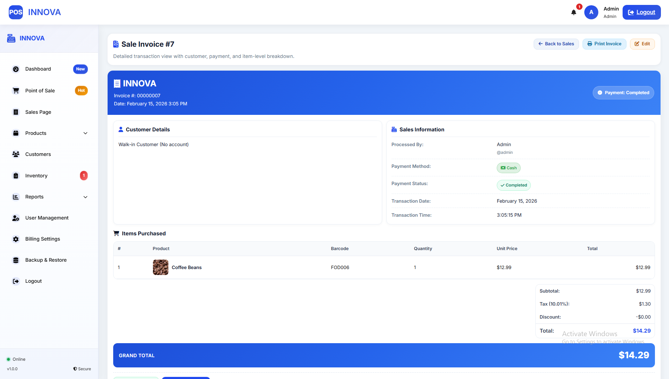Open the Sales Page menu item
Image resolution: width=669 pixels, height=379 pixels.
38,112
